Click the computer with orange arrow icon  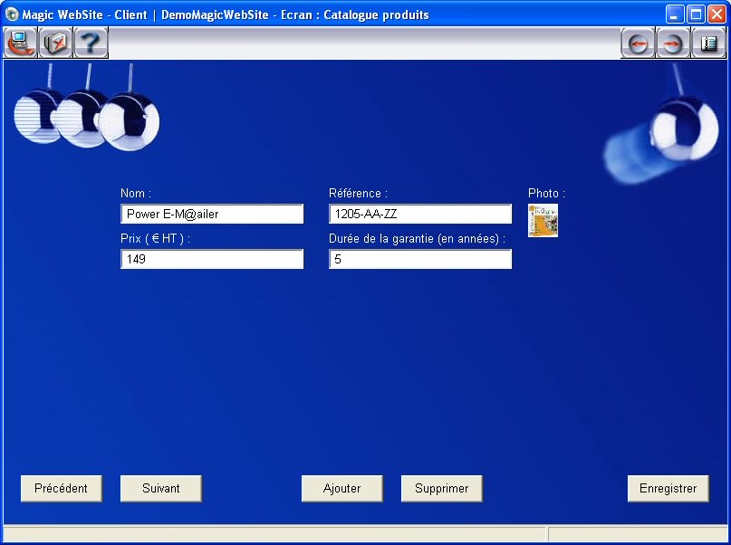(x=21, y=43)
